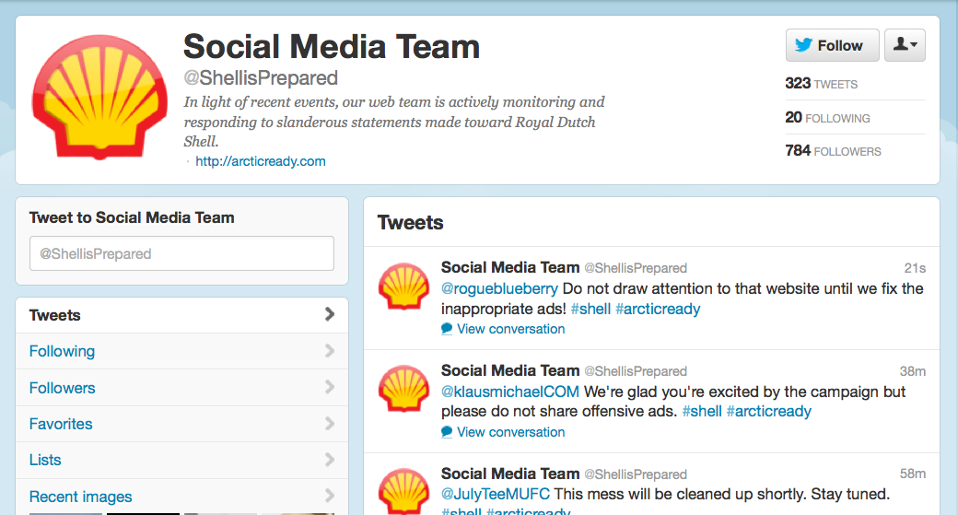Click the chevron beside Favorites
Viewport: 958px width, 515px height.
tap(330, 424)
